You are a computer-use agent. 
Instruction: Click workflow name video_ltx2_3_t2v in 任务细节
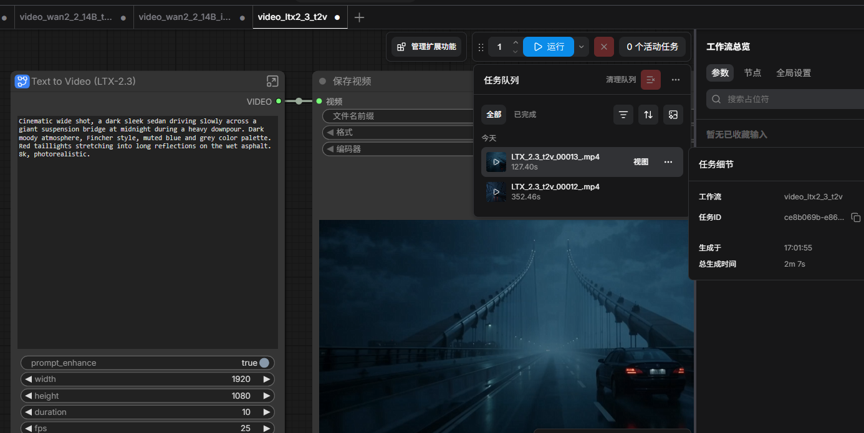point(814,197)
